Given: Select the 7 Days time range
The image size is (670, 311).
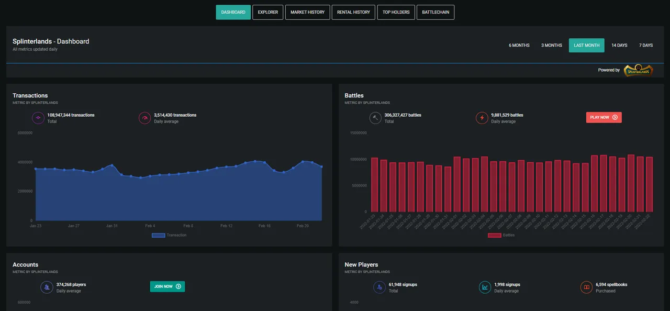Looking at the screenshot, I should [646, 46].
